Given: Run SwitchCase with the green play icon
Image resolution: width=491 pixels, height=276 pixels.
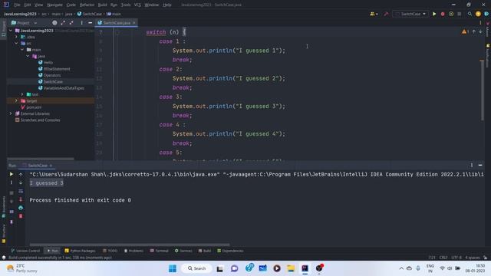Looking at the screenshot, I should (434, 14).
